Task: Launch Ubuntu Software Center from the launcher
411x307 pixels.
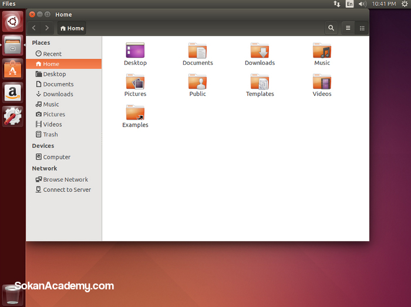Action: pyautogui.click(x=12, y=69)
